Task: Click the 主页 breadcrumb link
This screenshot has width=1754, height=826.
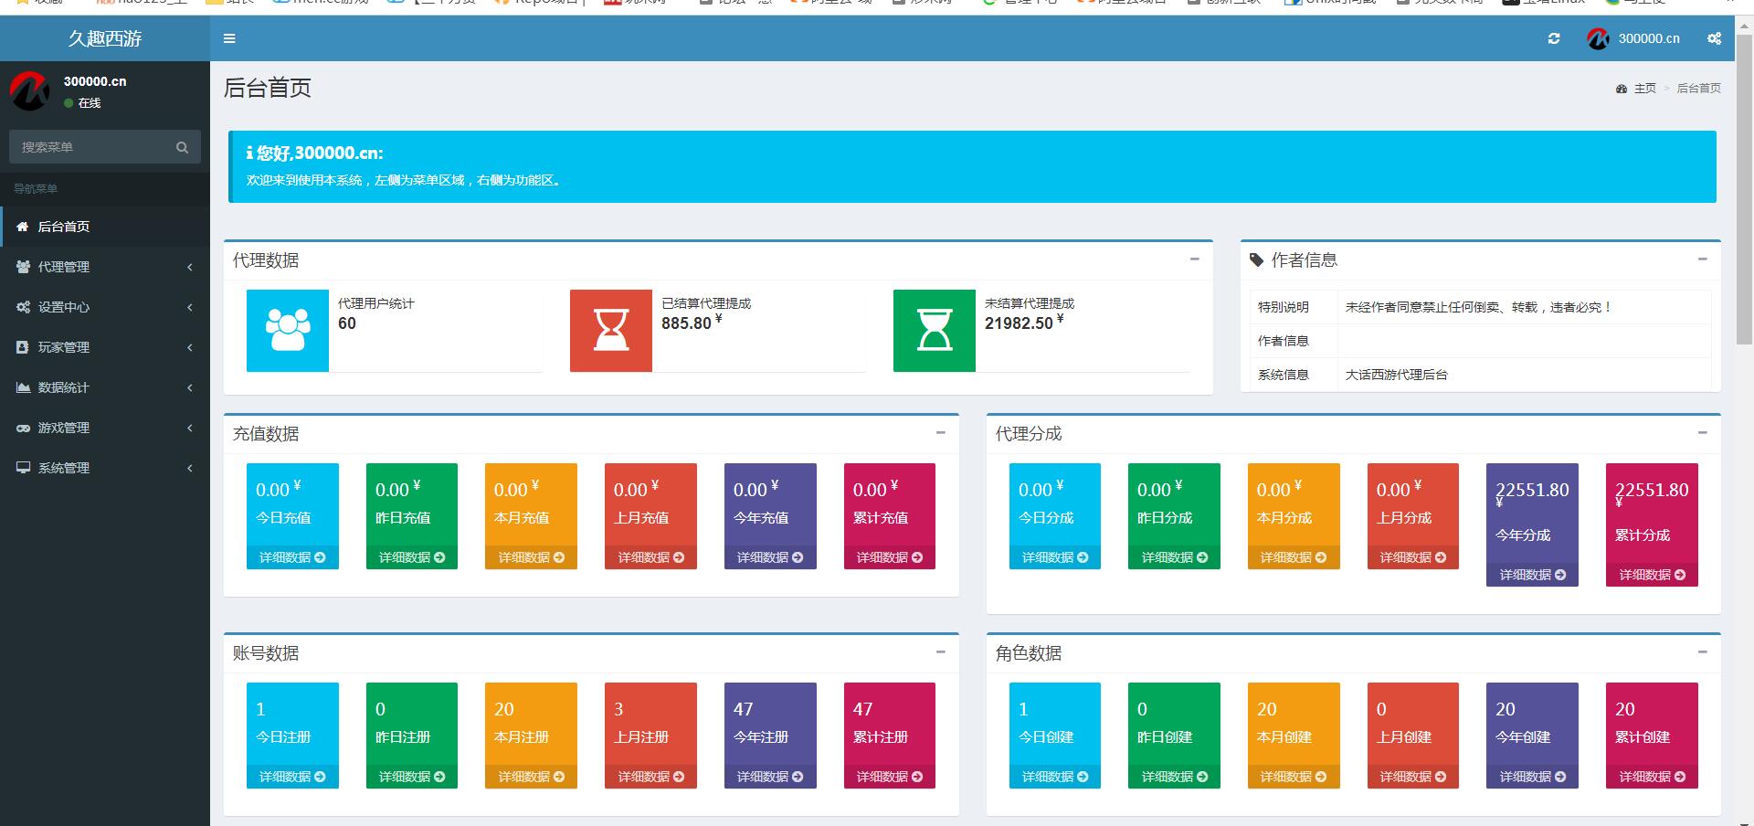Action: (1644, 89)
